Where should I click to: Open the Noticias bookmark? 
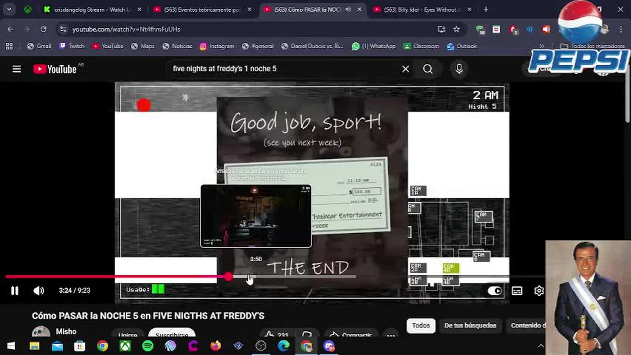click(x=177, y=46)
